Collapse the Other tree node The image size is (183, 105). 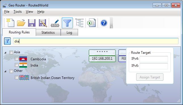click(x=5, y=71)
